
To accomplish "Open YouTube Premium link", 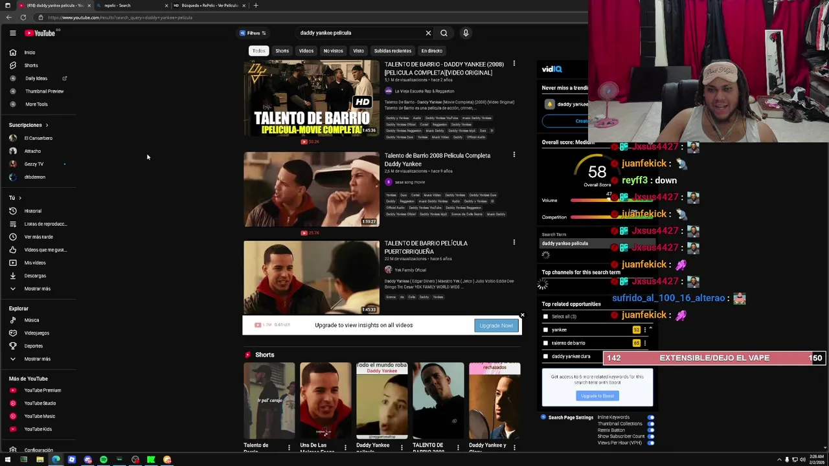I will (39, 390).
